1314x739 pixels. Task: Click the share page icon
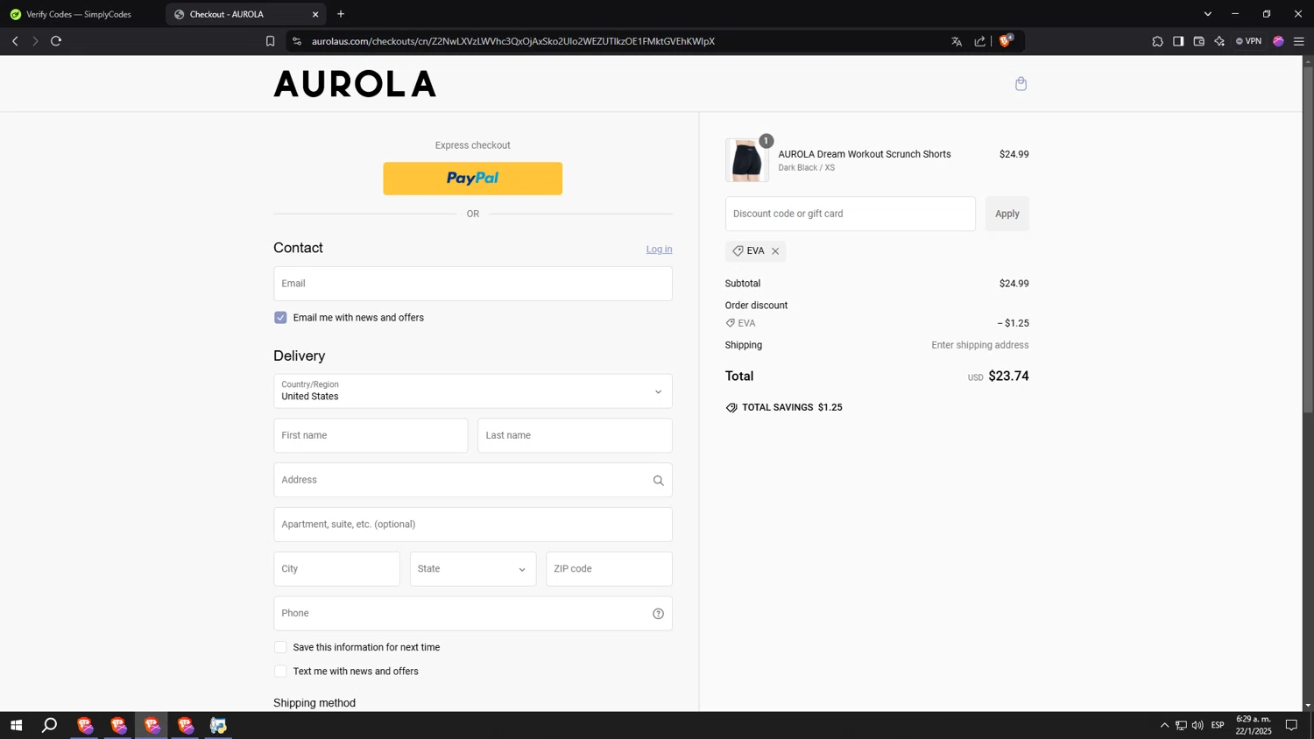tap(979, 41)
